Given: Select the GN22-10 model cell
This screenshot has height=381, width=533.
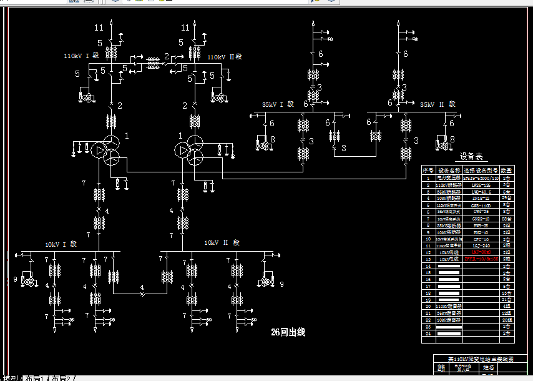Looking at the screenshot, I should click(x=481, y=219).
